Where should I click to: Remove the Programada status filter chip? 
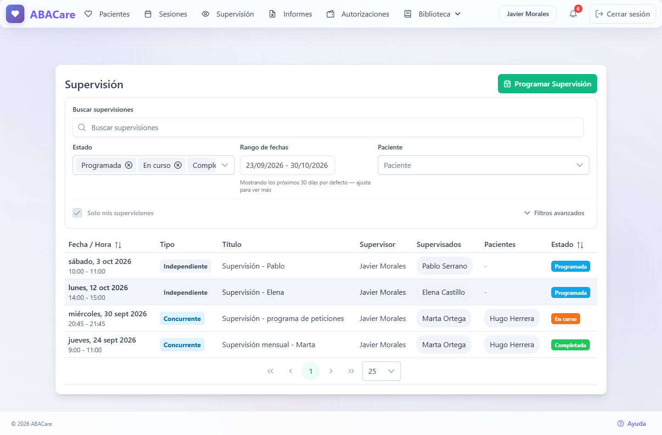(129, 165)
